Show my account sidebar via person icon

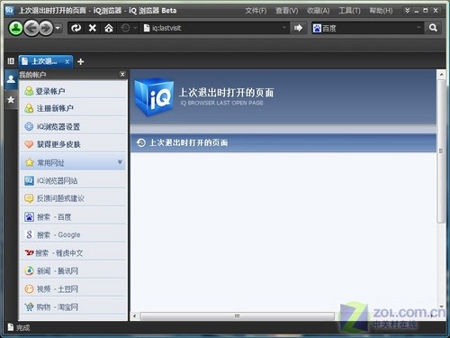(11, 79)
